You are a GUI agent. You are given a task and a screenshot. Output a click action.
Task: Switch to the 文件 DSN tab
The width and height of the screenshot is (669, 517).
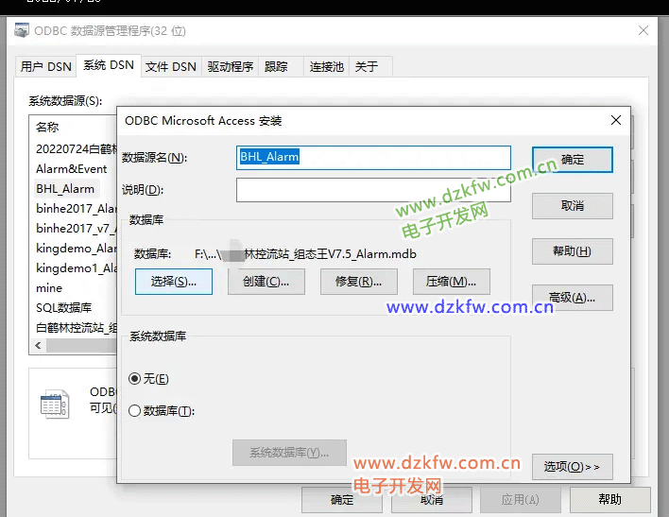click(x=171, y=66)
